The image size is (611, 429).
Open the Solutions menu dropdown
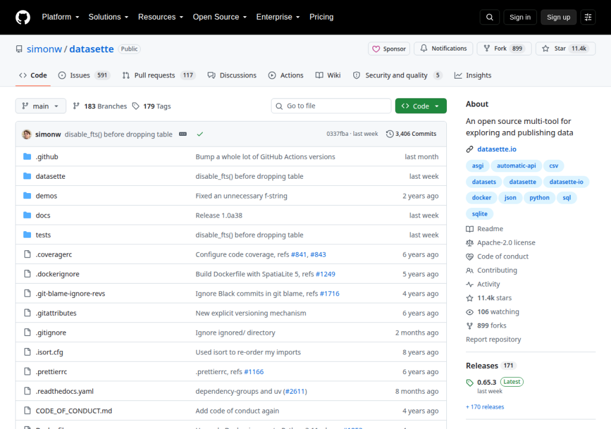(109, 17)
